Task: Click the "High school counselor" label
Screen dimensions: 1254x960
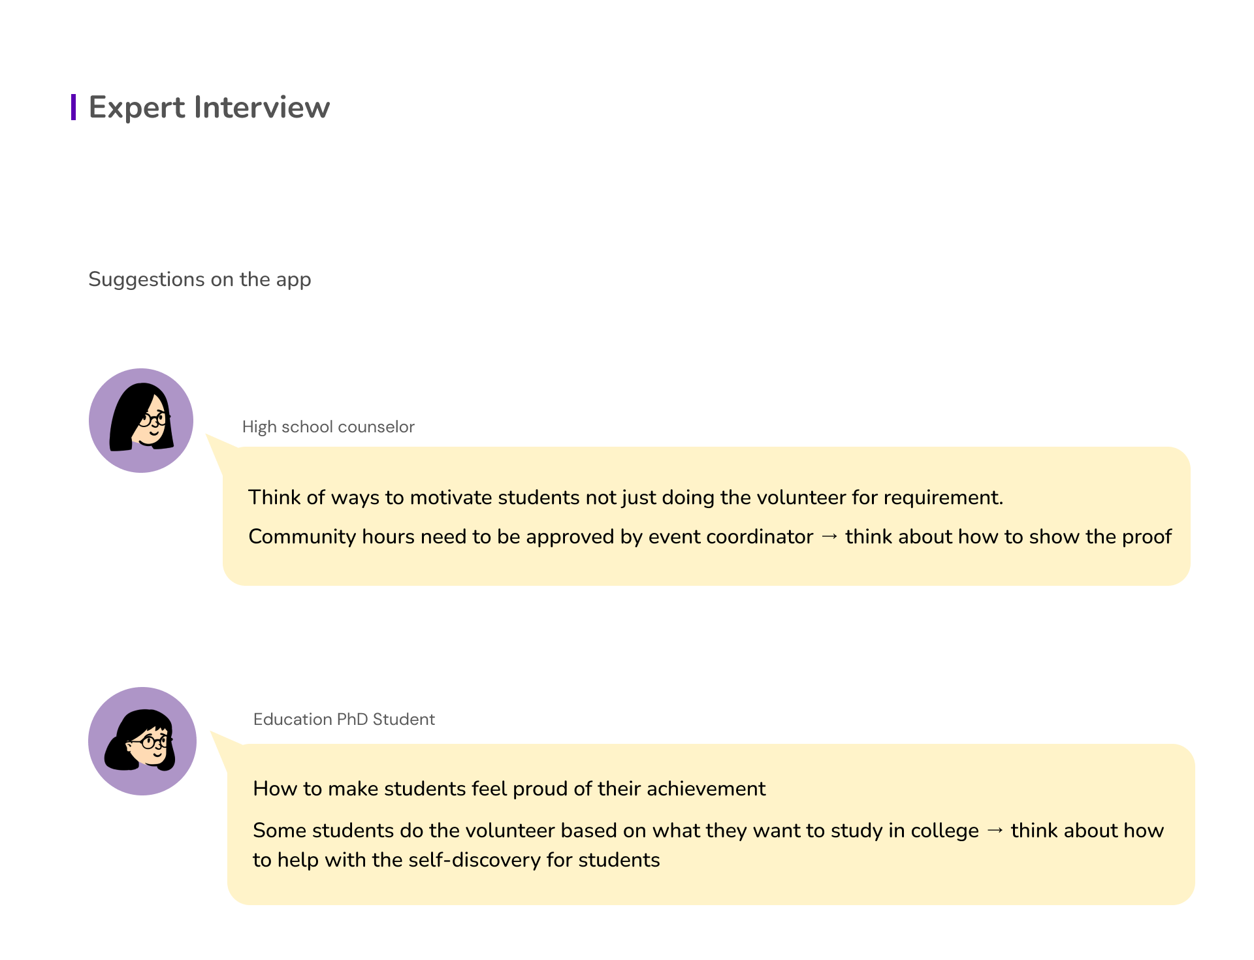Action: pyautogui.click(x=328, y=427)
